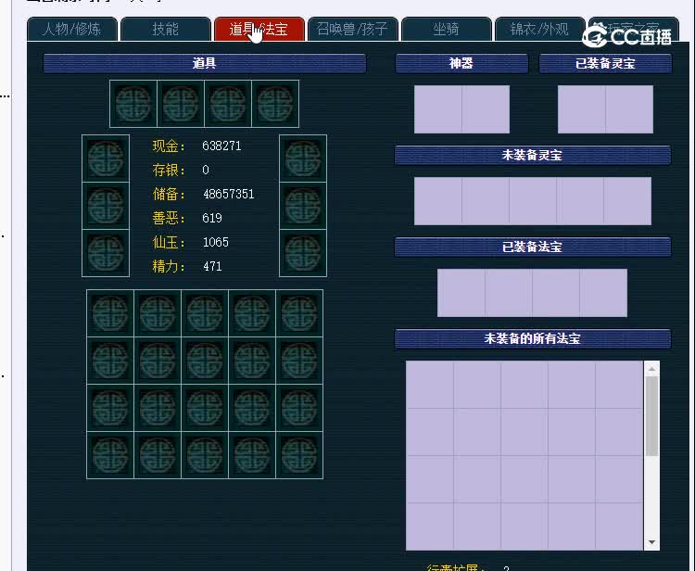Select first slot under 神器
Image resolution: width=695 pixels, height=571 pixels.
point(438,109)
